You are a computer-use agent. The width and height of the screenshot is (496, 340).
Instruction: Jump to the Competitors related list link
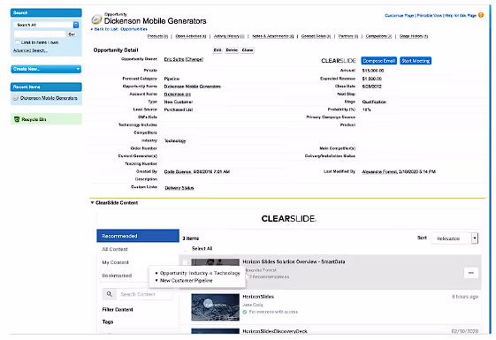(x=378, y=36)
